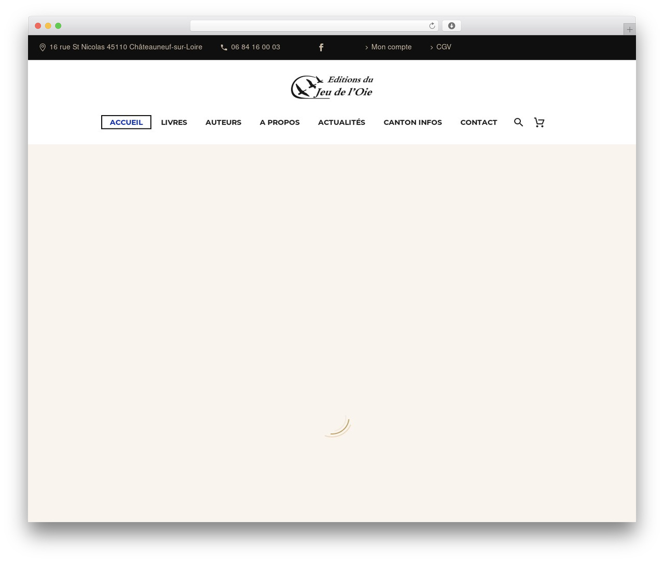Open the site search magnifier icon

[518, 122]
